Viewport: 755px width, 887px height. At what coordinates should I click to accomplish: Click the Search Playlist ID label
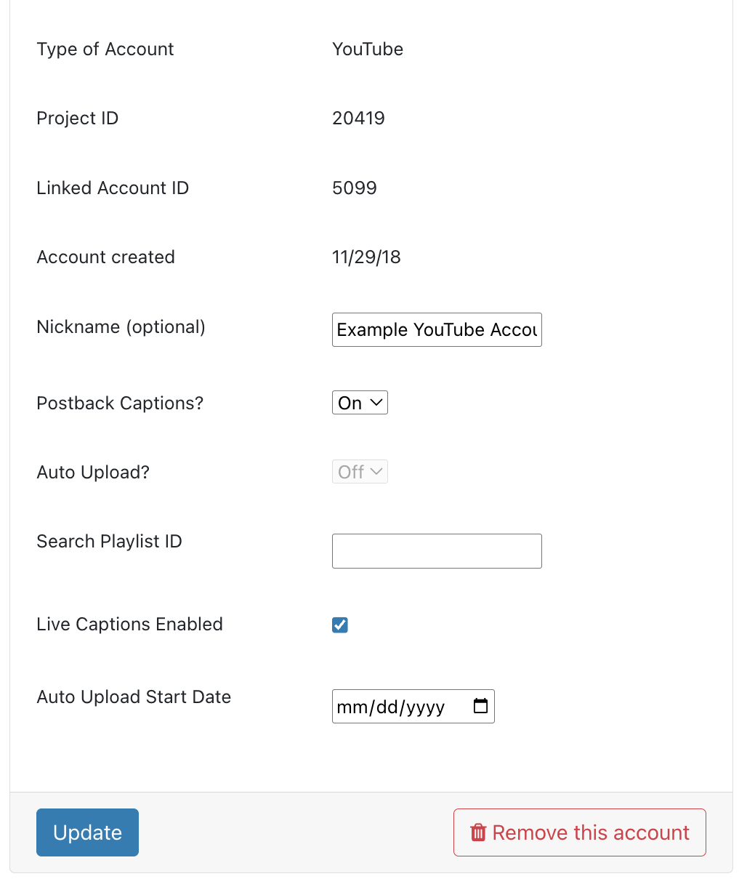109,542
